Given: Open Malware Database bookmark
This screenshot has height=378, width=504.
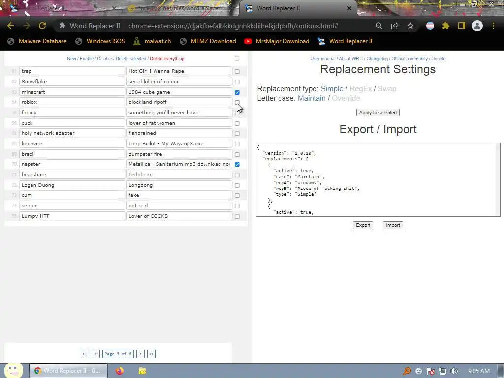Looking at the screenshot, I should pos(37,41).
